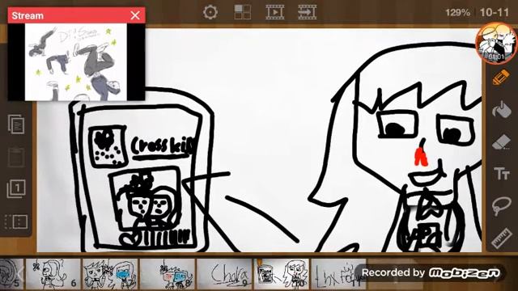Select the pencil drawing tool

pos(501,78)
